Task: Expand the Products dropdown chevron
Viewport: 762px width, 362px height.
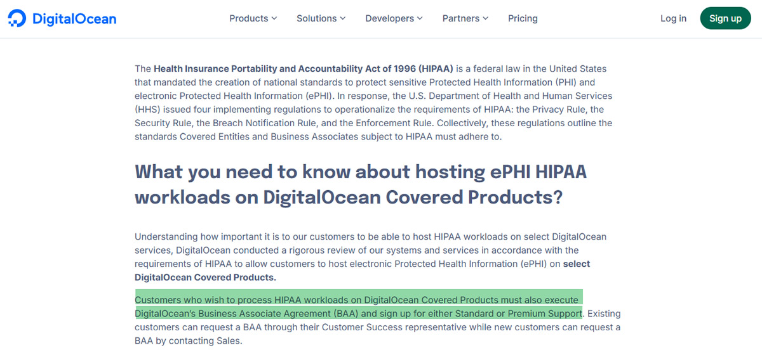Action: coord(274,18)
